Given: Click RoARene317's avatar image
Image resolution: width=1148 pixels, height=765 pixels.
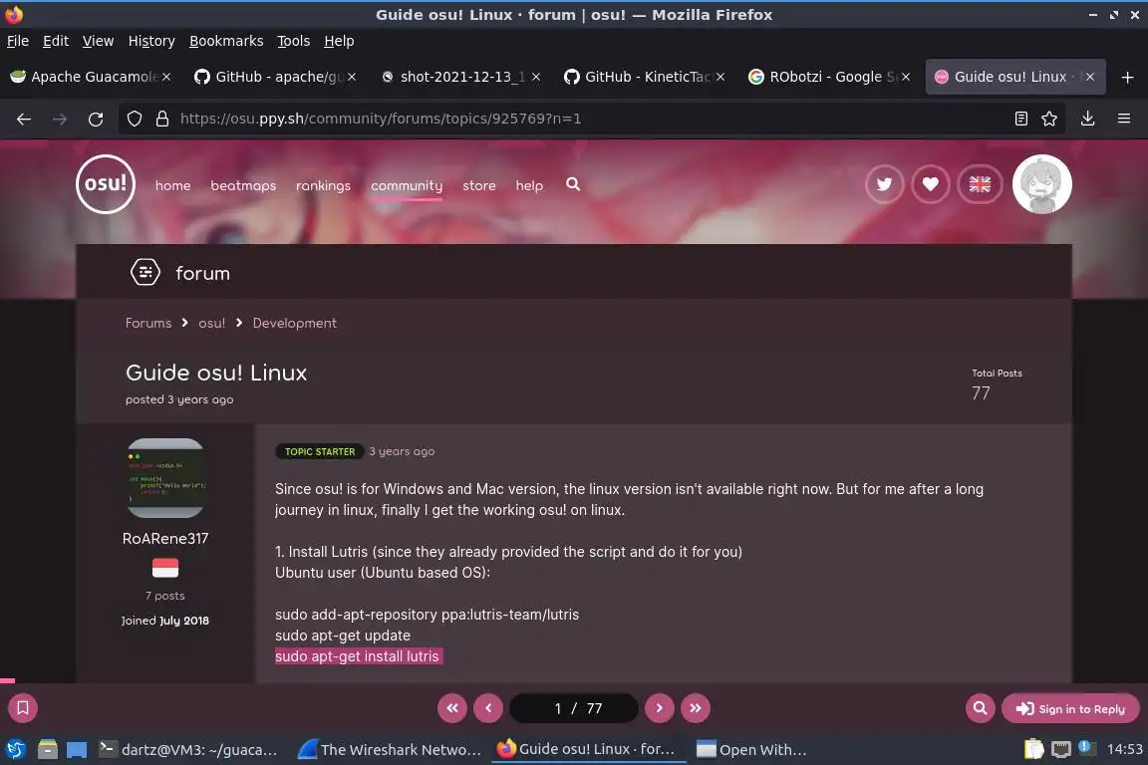Looking at the screenshot, I should (165, 478).
